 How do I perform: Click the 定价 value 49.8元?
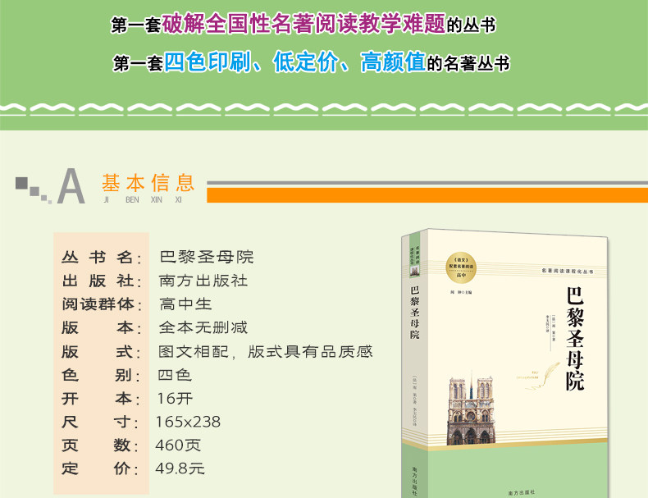180,468
